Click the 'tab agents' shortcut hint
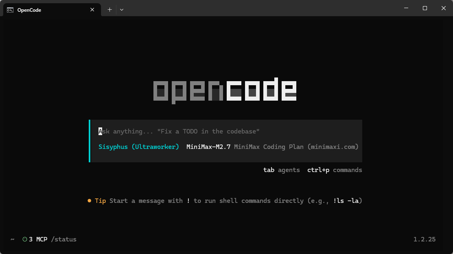Image resolution: width=453 pixels, height=254 pixels. (281, 170)
